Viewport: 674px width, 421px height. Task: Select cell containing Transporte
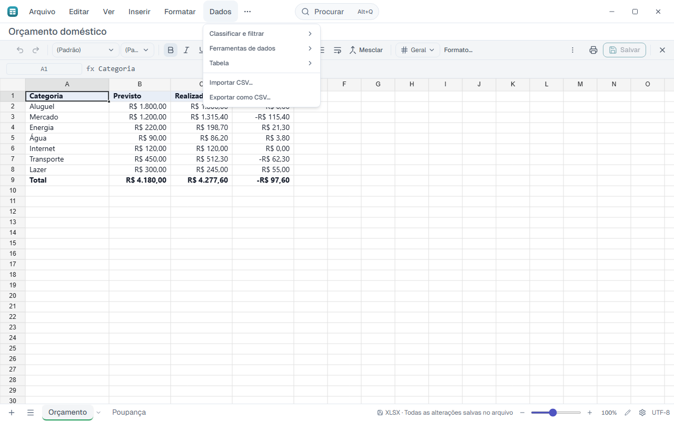67,159
